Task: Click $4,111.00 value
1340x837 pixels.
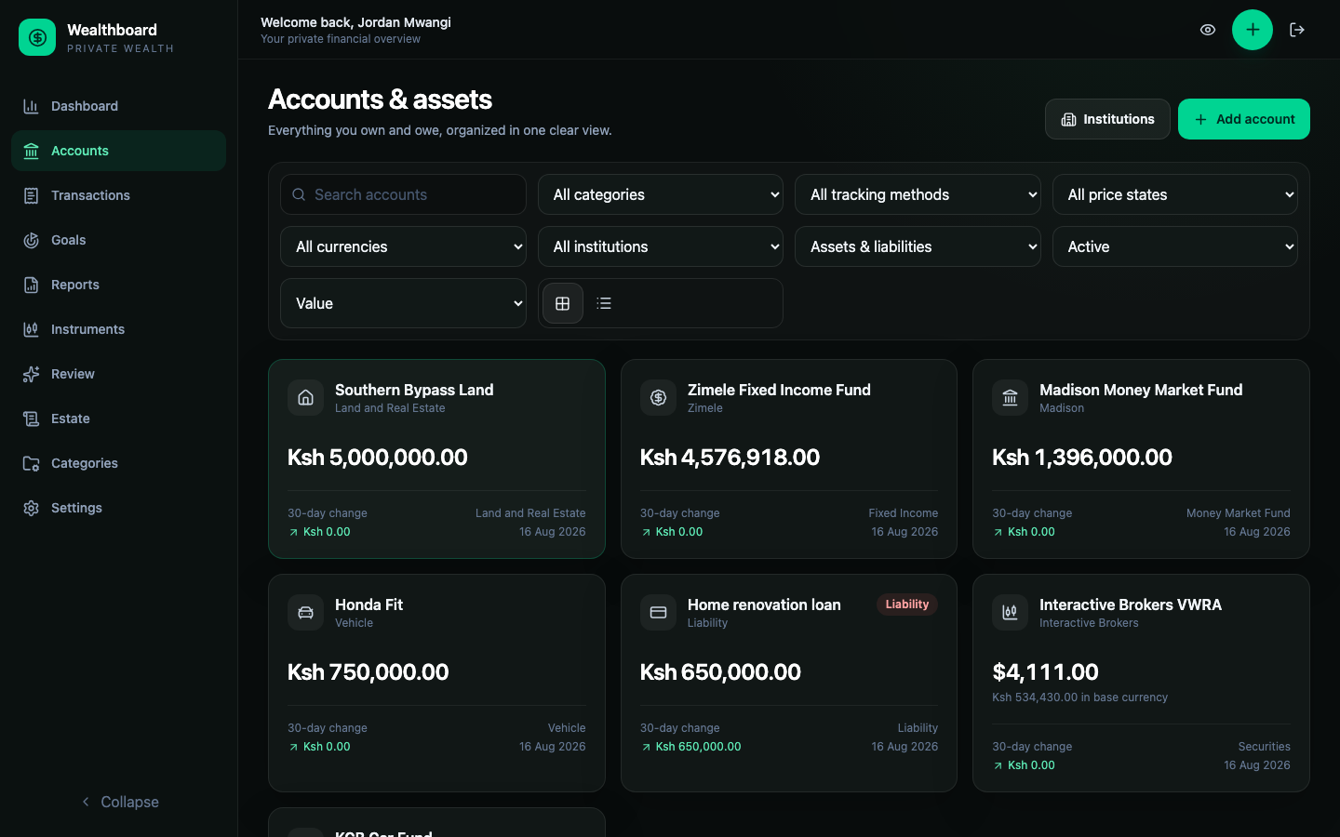Action: (x=1045, y=672)
